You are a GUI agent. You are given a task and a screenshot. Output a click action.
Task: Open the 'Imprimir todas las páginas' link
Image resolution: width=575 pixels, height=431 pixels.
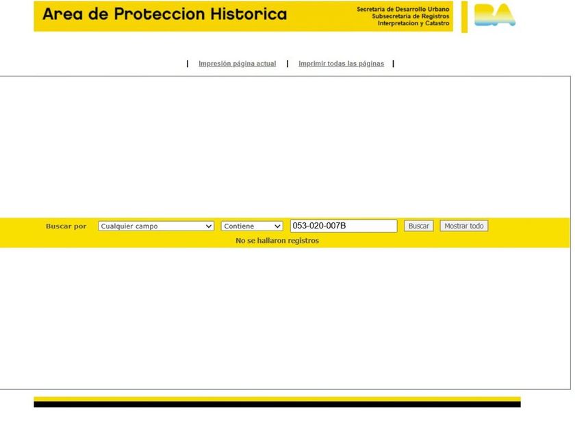point(341,64)
